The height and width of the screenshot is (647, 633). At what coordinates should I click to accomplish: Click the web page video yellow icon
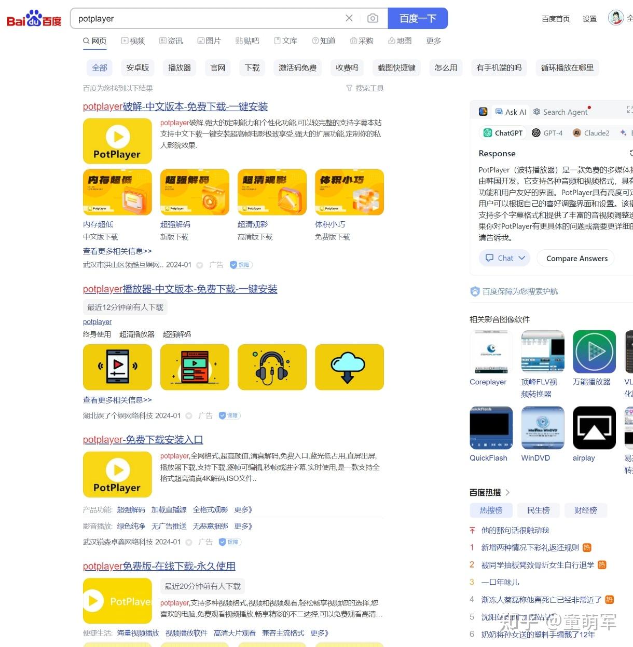click(195, 367)
